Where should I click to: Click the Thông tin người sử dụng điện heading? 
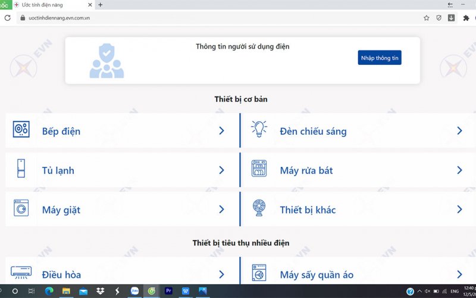pyautogui.click(x=243, y=46)
